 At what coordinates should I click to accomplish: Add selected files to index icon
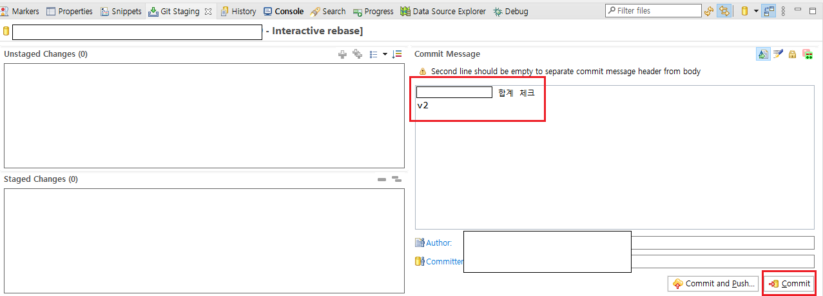click(x=342, y=54)
